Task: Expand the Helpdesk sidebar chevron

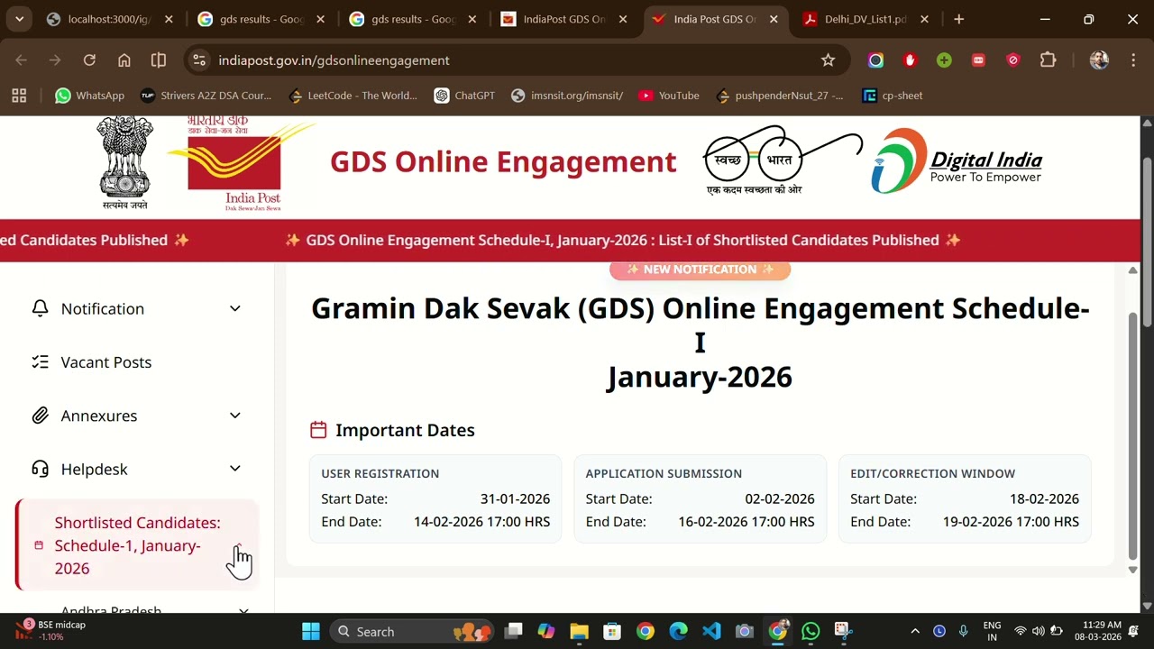Action: [x=235, y=469]
